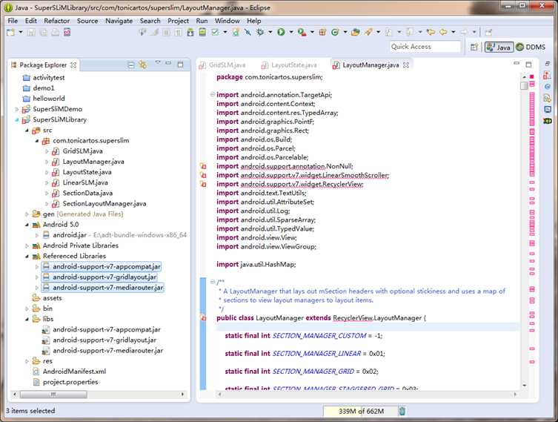Select LinearSLM.java in Package Explorer
Image resolution: width=558 pixels, height=422 pixels.
85,182
